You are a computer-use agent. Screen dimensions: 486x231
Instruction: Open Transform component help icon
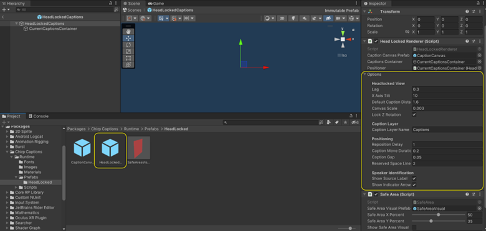click(x=467, y=11)
